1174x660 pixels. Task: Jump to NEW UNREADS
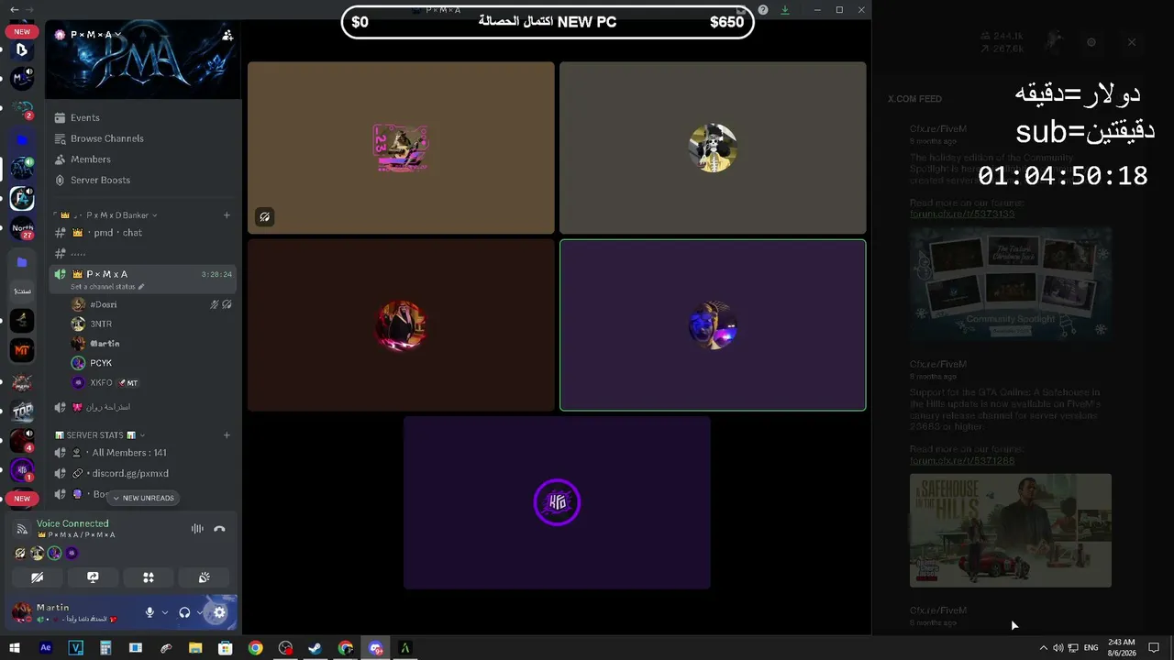click(143, 498)
